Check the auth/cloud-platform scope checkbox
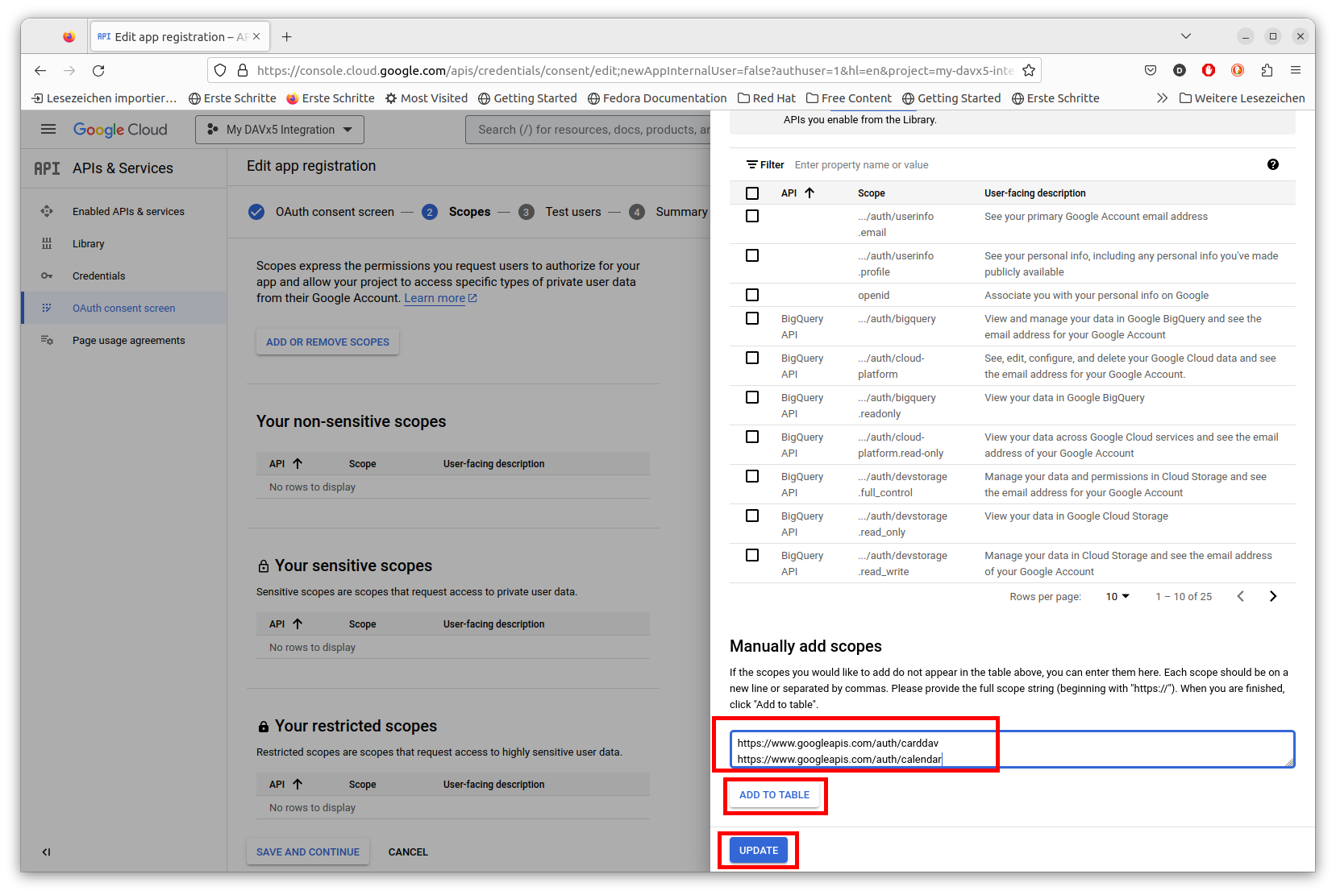Image resolution: width=1336 pixels, height=895 pixels. pyautogui.click(x=752, y=358)
